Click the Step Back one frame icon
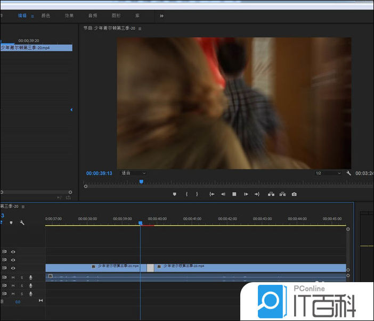The width and height of the screenshot is (374, 321). point(223,194)
